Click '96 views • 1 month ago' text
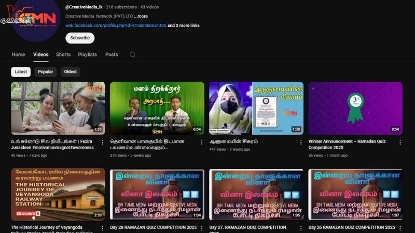The width and height of the screenshot is (415, 233). coord(328,156)
